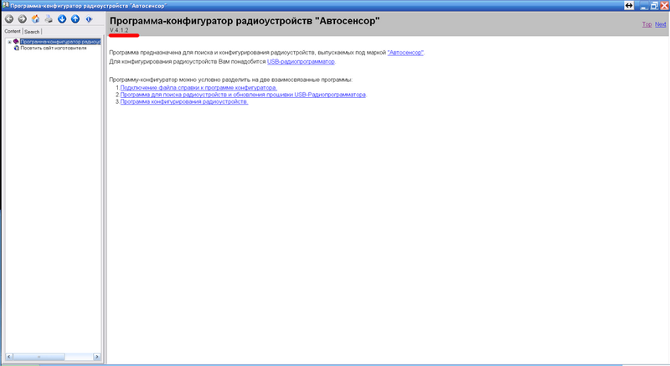Viewport: 670px width, 366px height.
Task: Click the Top link in header
Action: coord(647,24)
